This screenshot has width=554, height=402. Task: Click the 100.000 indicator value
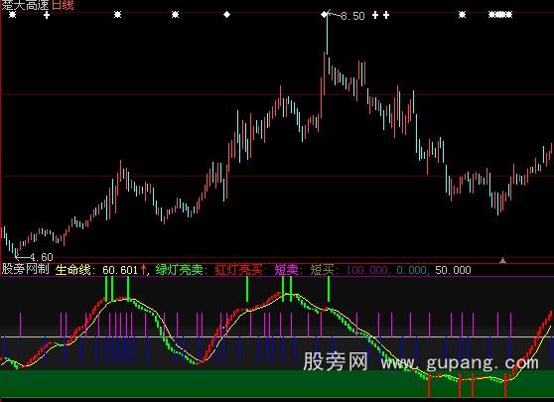tap(367, 270)
